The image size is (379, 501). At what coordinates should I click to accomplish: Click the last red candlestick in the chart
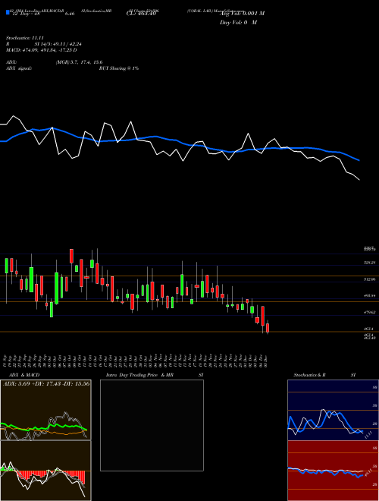(x=268, y=328)
